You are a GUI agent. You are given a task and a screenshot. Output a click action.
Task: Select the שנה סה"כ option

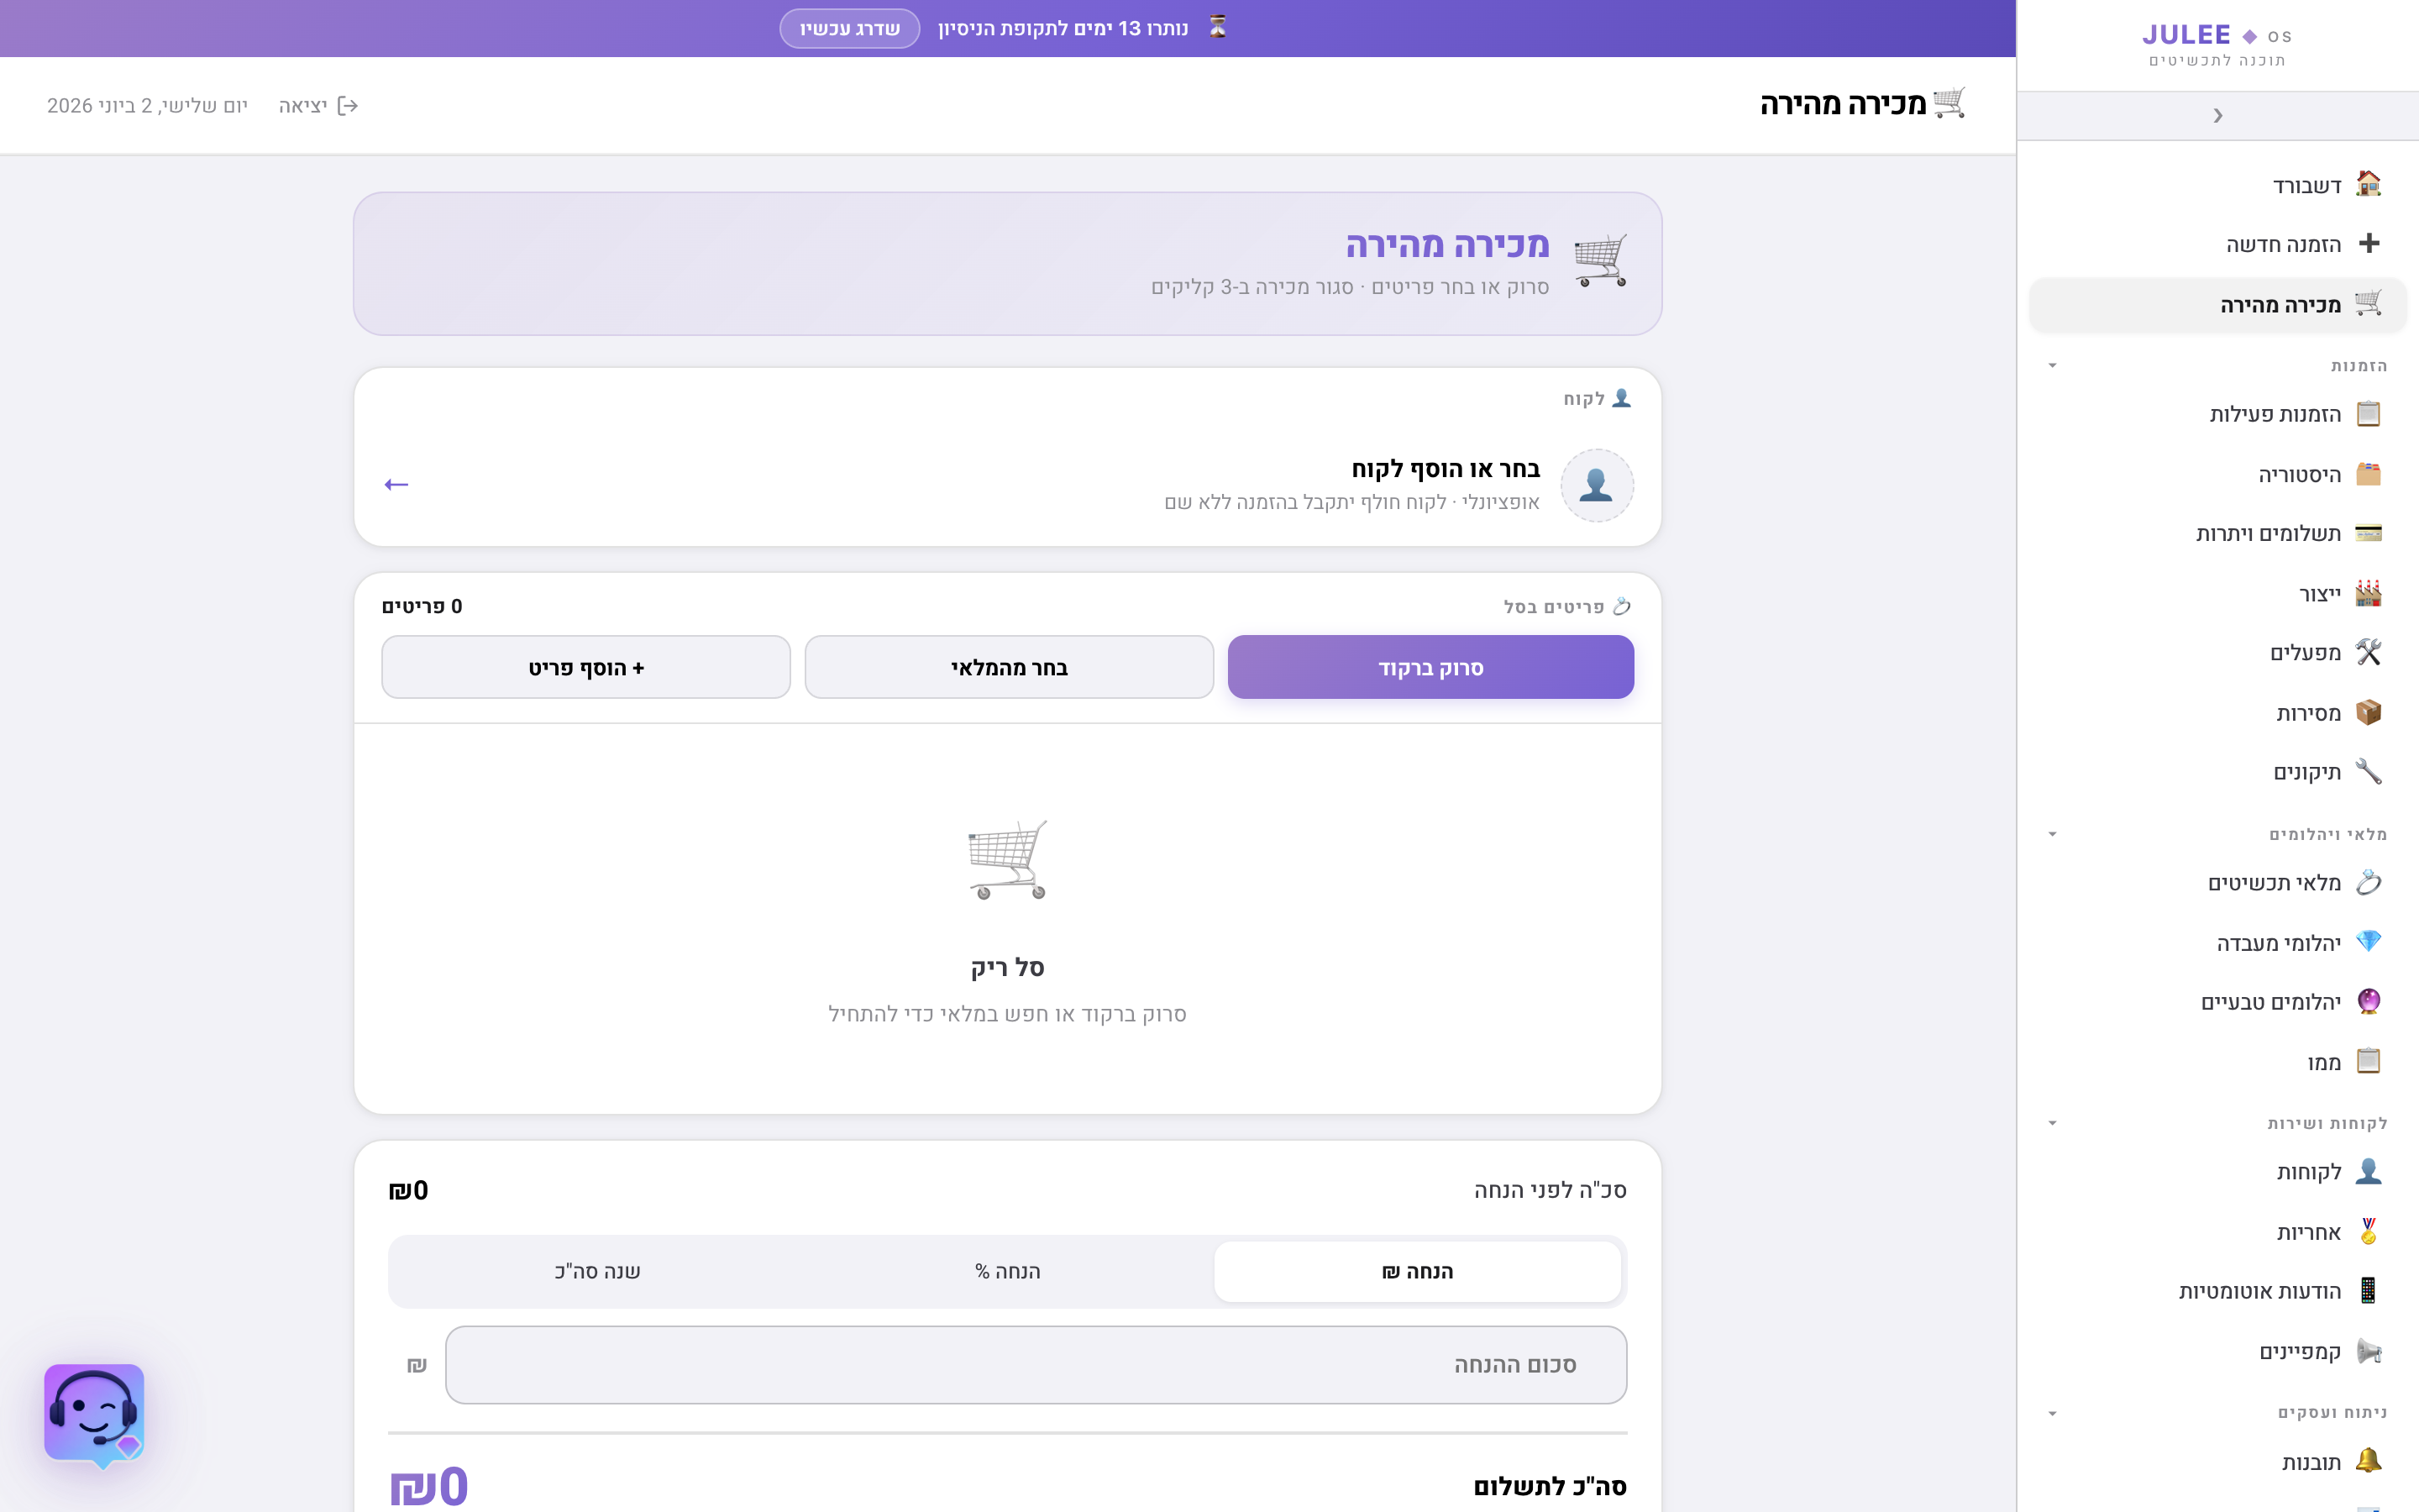coord(596,1271)
